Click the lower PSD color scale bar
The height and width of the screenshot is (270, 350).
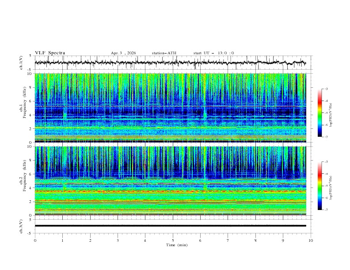[x=320, y=186]
